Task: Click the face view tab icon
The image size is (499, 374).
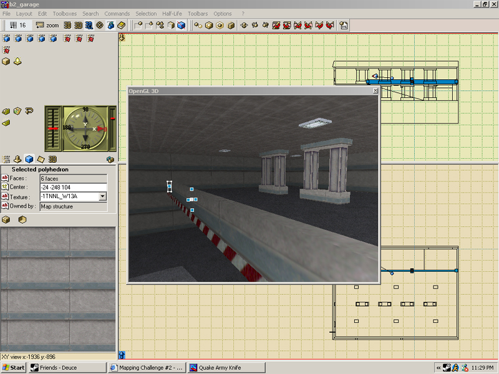Action: tap(41, 160)
